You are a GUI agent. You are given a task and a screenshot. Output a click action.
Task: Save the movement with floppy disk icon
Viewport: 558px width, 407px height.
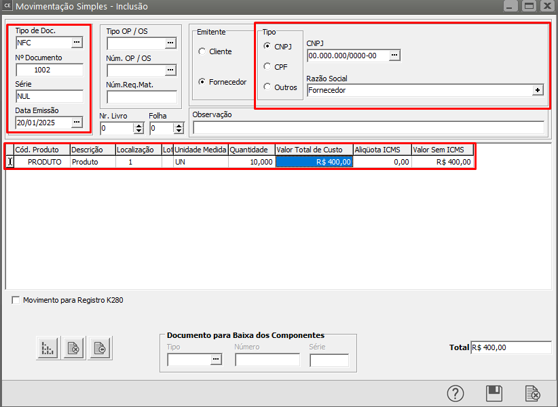coord(494,393)
